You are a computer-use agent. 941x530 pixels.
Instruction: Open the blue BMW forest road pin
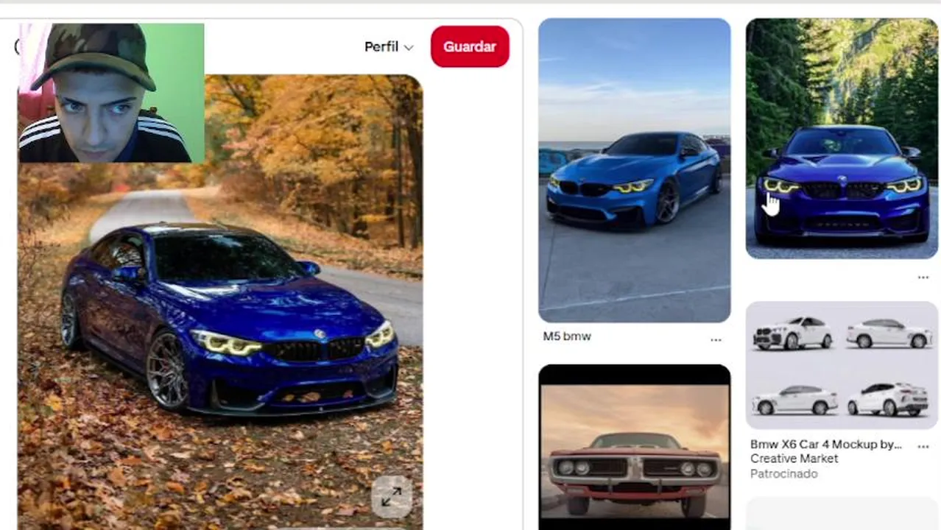click(842, 138)
